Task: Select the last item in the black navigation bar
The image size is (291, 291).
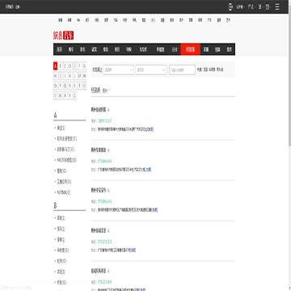Action: click(229, 49)
